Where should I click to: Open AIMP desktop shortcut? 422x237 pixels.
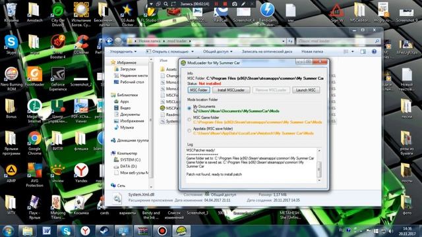pyautogui.click(x=11, y=172)
